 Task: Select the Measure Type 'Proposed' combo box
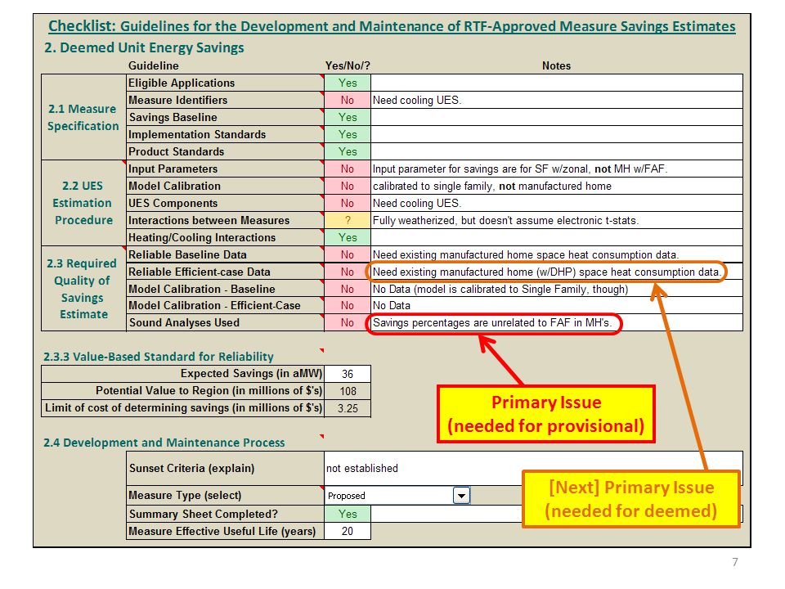tap(397, 496)
